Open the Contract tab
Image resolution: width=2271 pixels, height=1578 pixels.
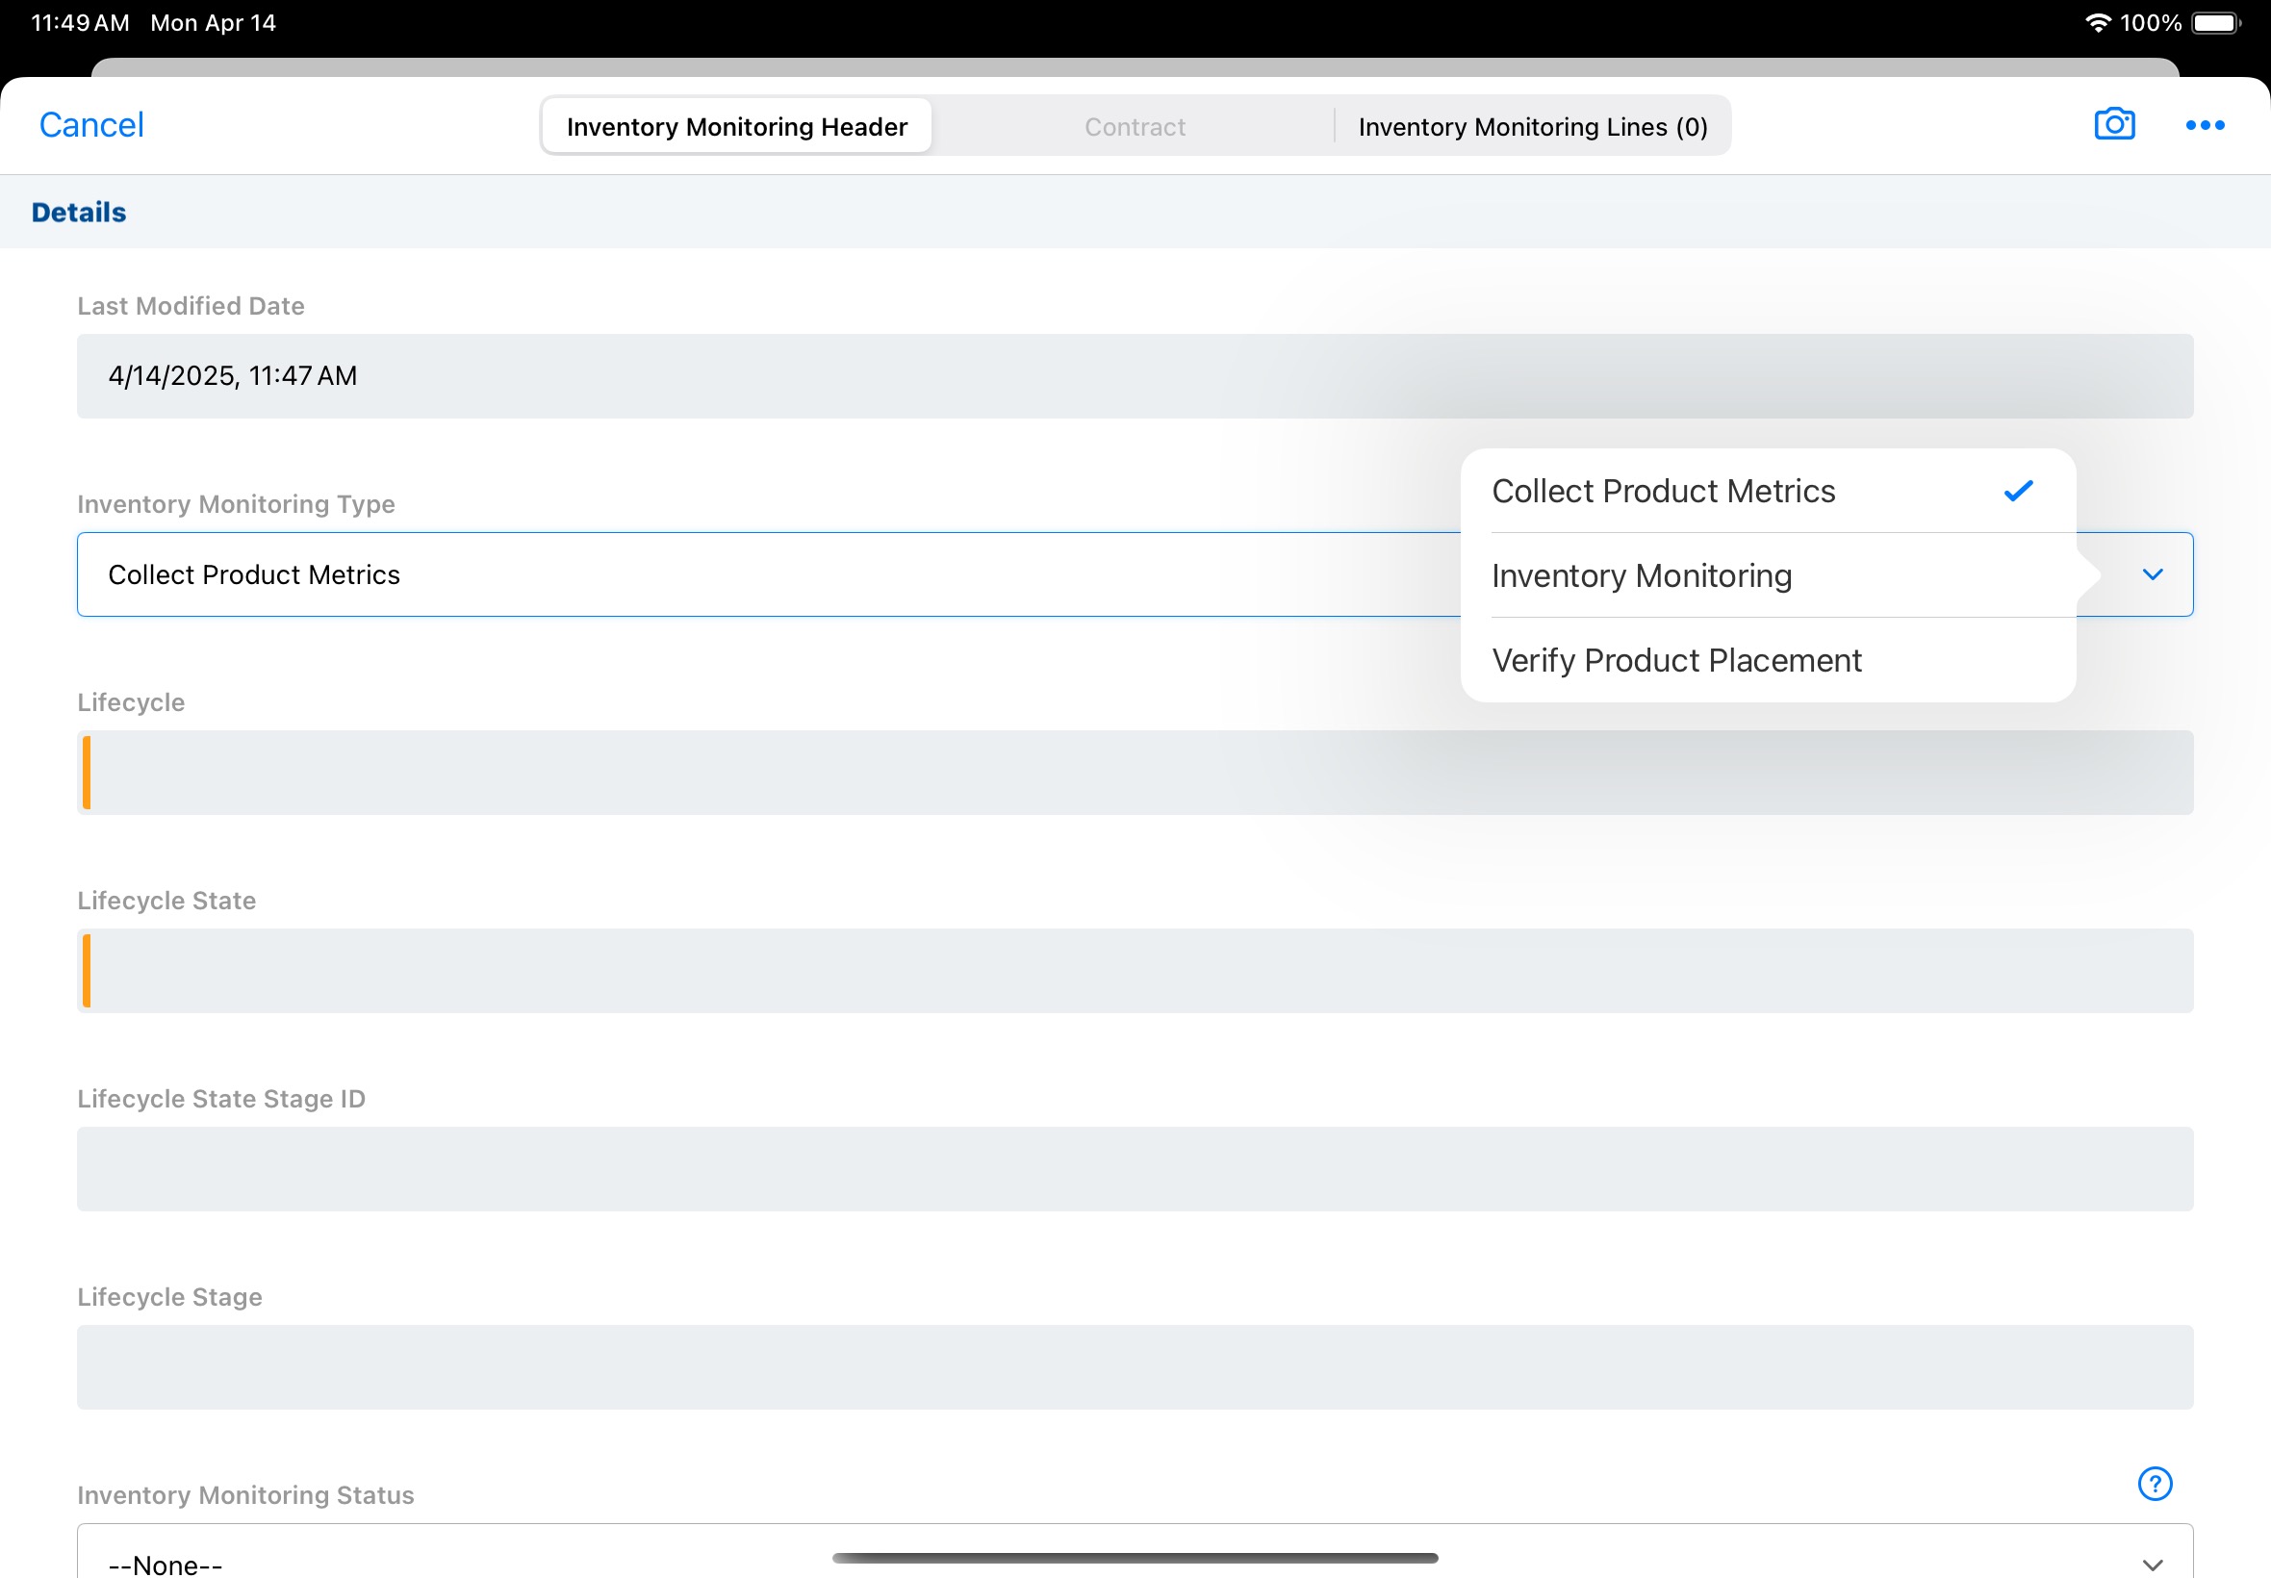pyautogui.click(x=1134, y=127)
